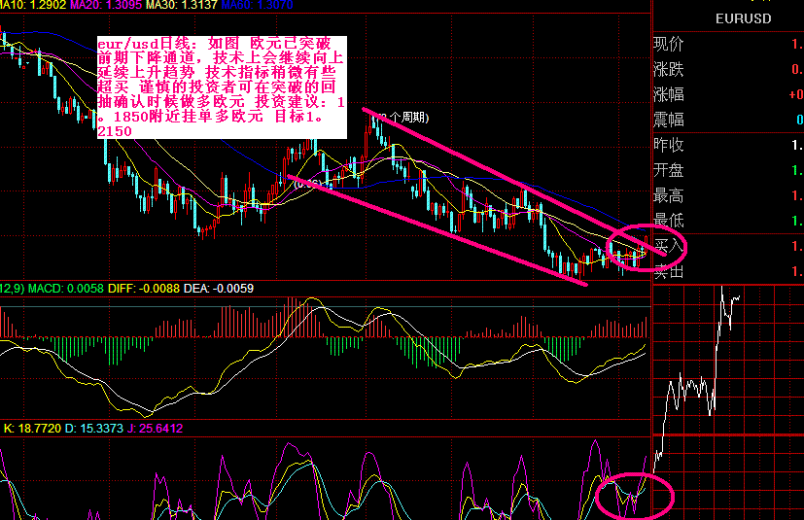This screenshot has width=804, height=520.
Task: Select the DEA: -0.0059 value label
Action: click(x=219, y=289)
